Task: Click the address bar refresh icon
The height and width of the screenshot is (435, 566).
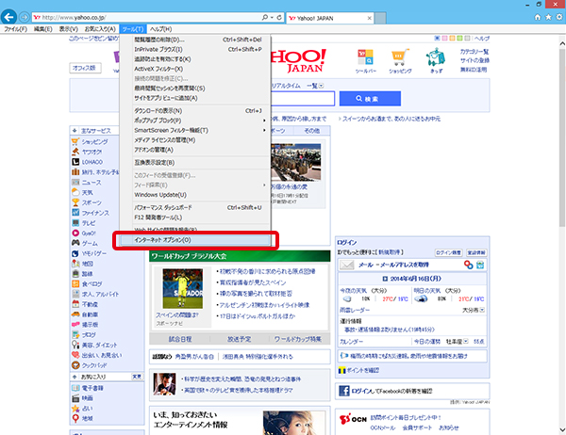Action: pyautogui.click(x=279, y=17)
